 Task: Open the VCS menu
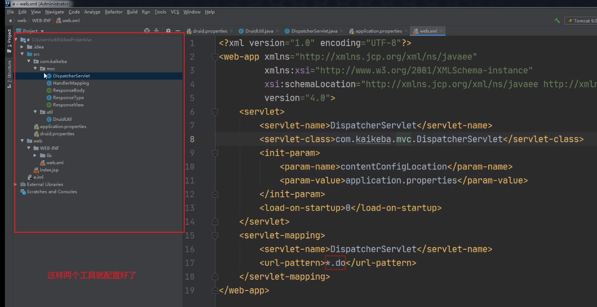pos(175,12)
